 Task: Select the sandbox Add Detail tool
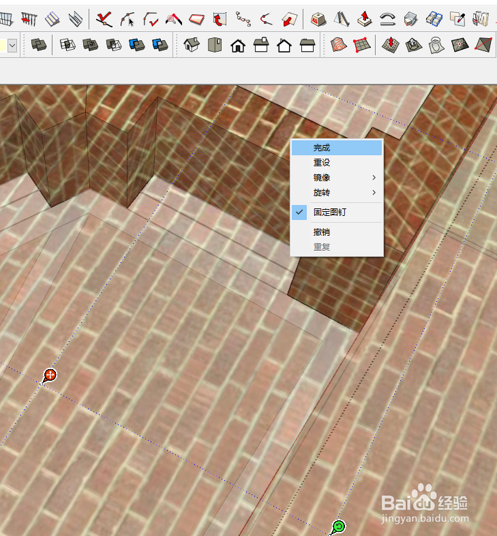(x=460, y=45)
